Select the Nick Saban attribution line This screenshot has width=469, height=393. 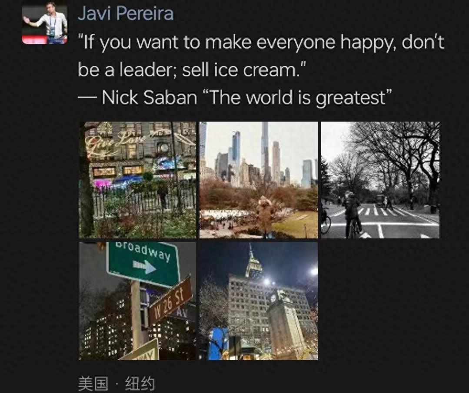point(235,97)
